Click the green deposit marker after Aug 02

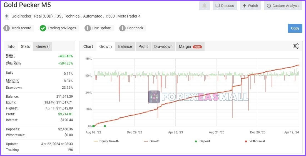(105, 126)
